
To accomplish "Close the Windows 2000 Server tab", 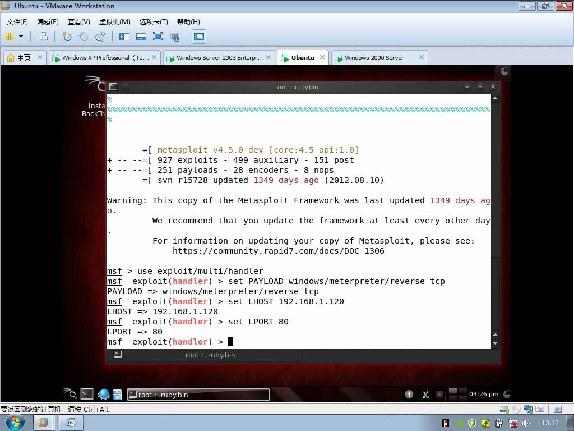I will [x=422, y=57].
